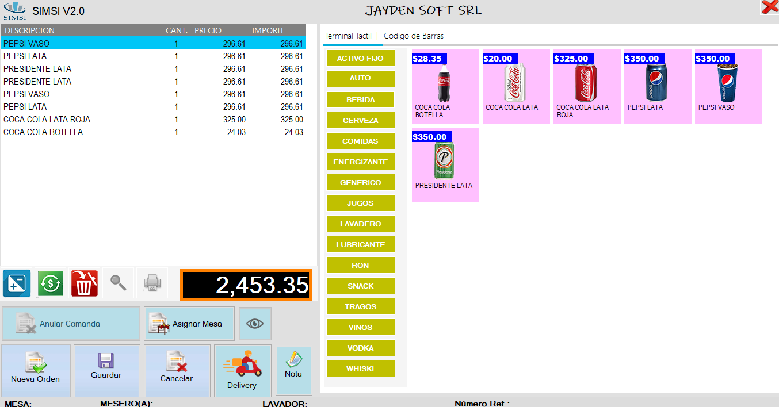Select BEBIDA category
This screenshot has height=407, width=779.
pyautogui.click(x=360, y=100)
